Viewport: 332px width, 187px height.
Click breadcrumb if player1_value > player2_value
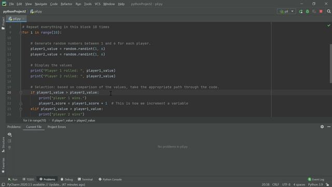73,121
